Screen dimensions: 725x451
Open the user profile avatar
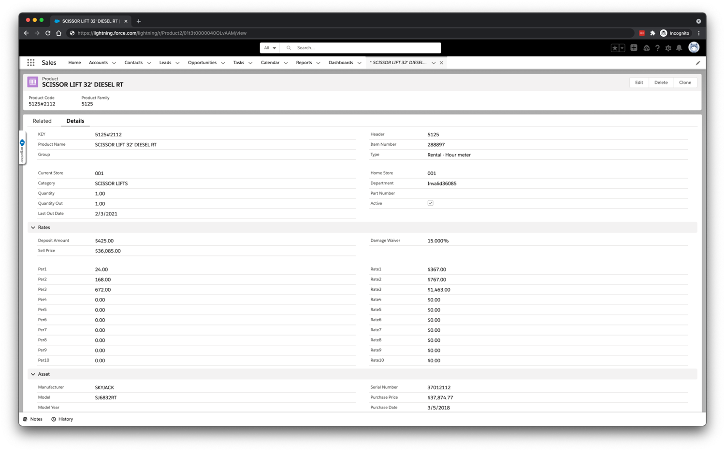[694, 47]
